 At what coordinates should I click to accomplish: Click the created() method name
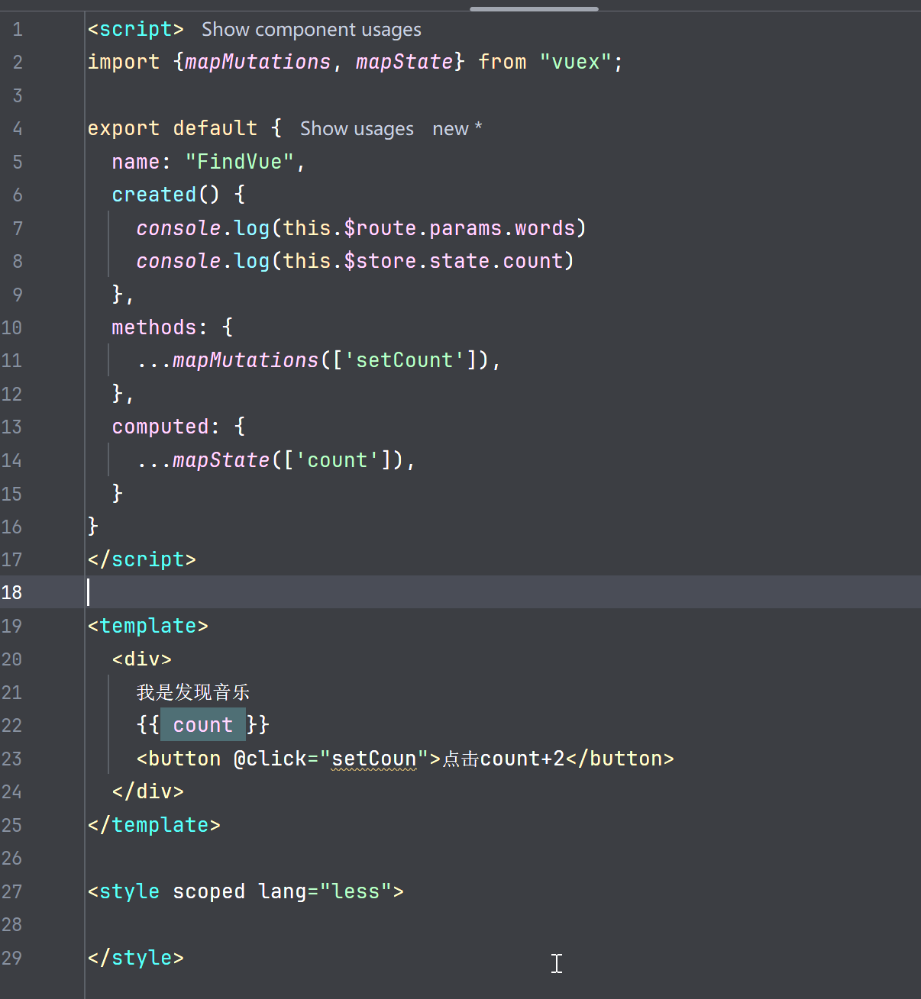pyautogui.click(x=154, y=195)
